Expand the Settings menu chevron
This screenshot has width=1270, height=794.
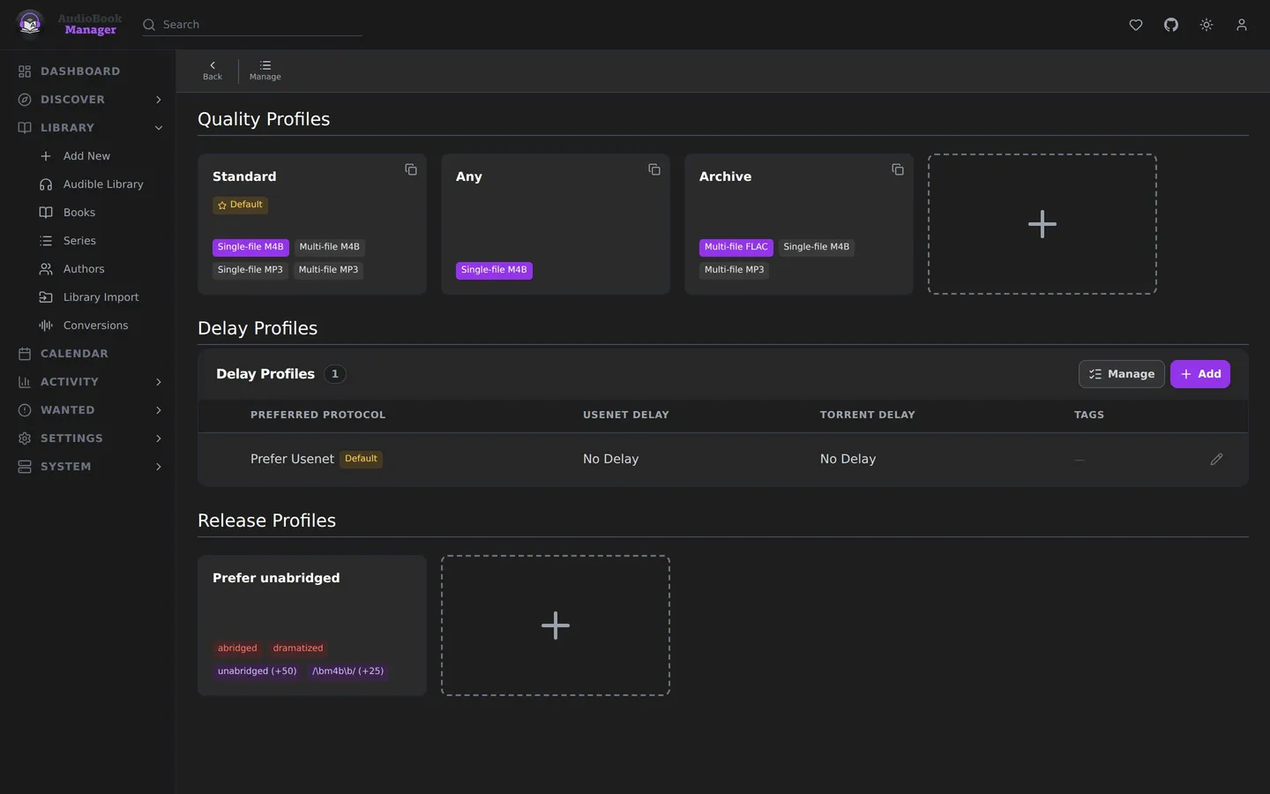[159, 438]
